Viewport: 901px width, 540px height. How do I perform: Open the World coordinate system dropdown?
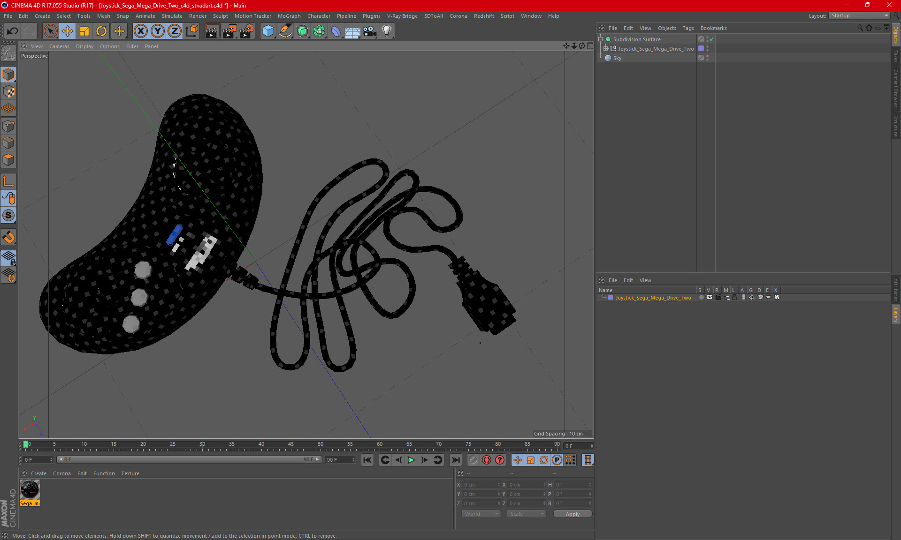pyautogui.click(x=481, y=514)
